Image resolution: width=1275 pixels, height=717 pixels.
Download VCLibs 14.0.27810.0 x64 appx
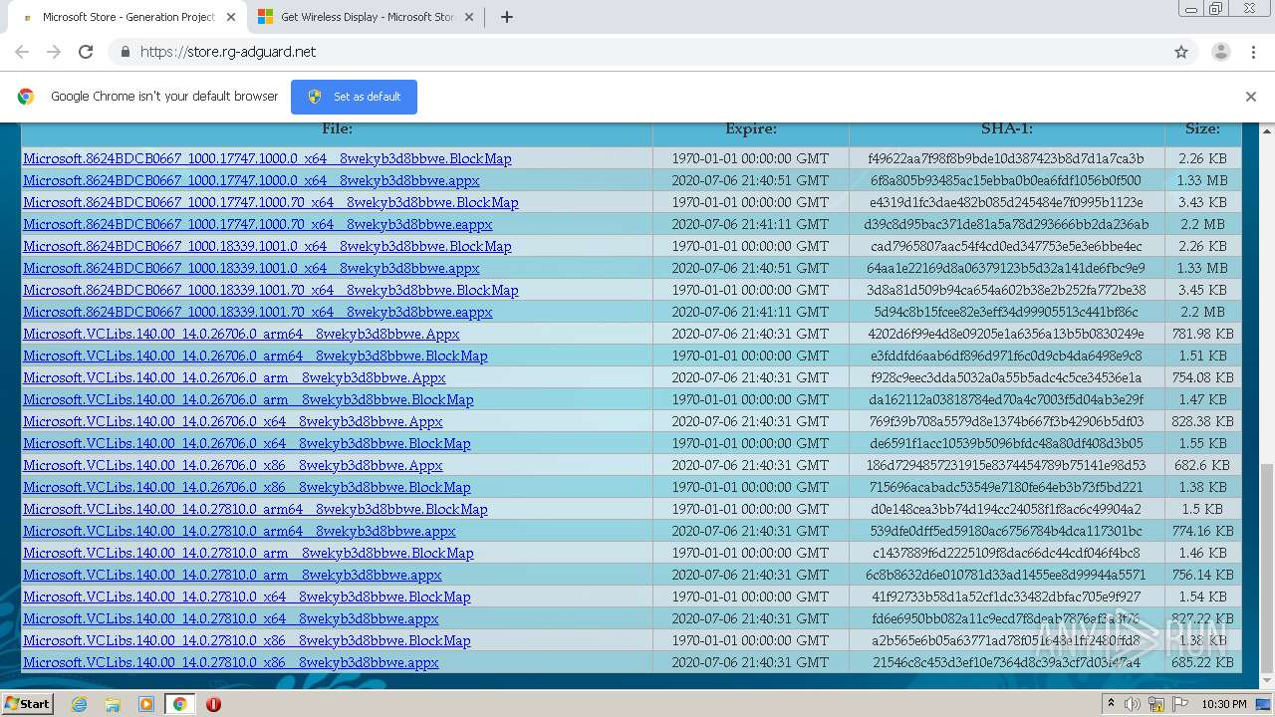point(231,618)
